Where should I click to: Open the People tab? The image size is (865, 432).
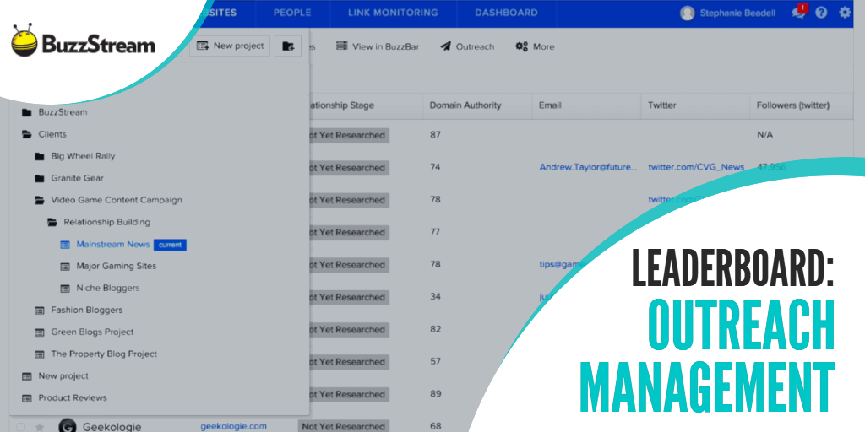tap(291, 13)
